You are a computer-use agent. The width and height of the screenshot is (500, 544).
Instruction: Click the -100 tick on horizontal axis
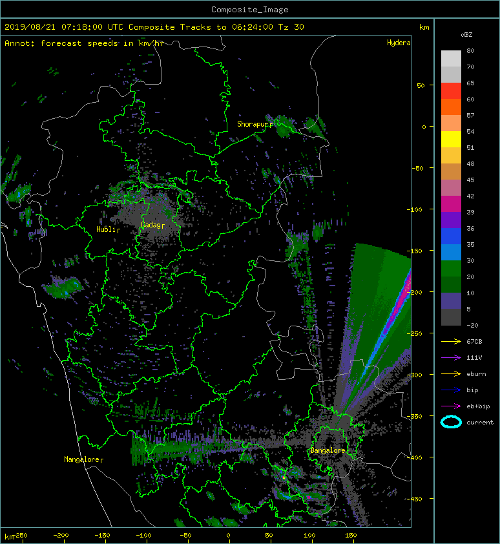pos(143,536)
